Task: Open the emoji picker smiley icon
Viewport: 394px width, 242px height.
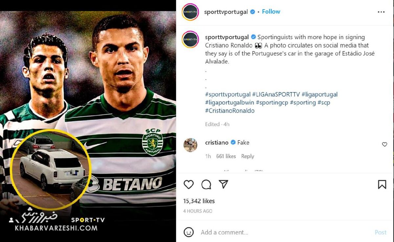Action: tap(188, 232)
